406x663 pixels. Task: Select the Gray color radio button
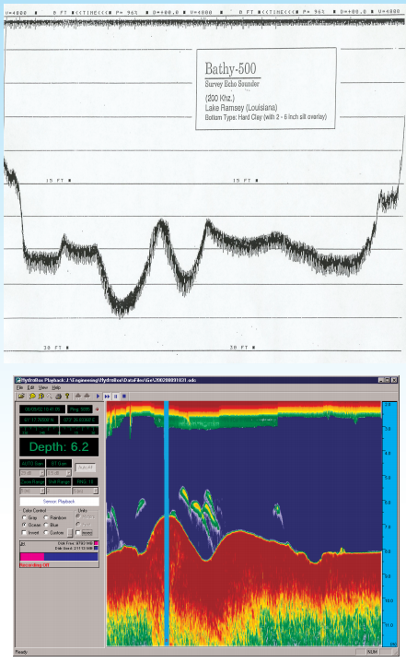[24, 517]
